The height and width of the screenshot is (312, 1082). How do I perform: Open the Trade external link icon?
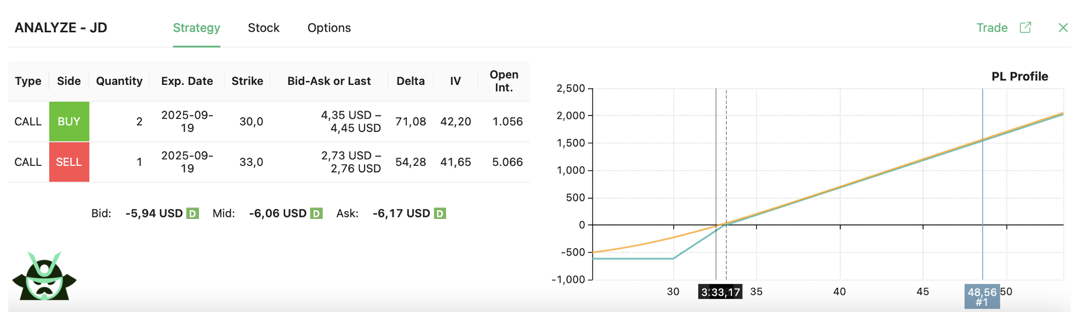click(1025, 27)
